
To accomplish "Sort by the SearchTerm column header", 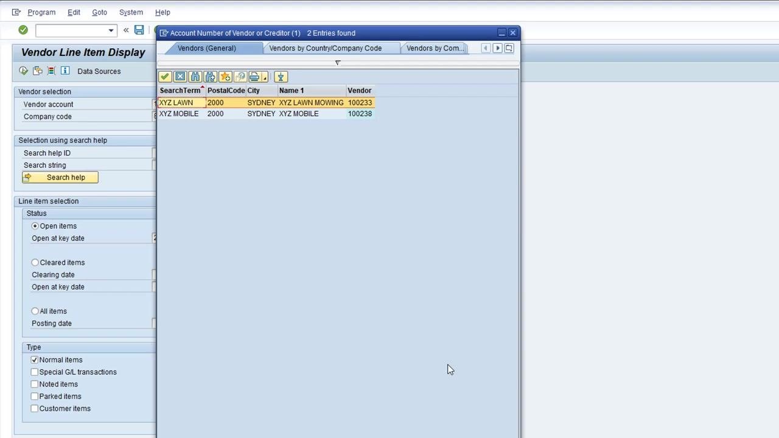I will tap(181, 90).
